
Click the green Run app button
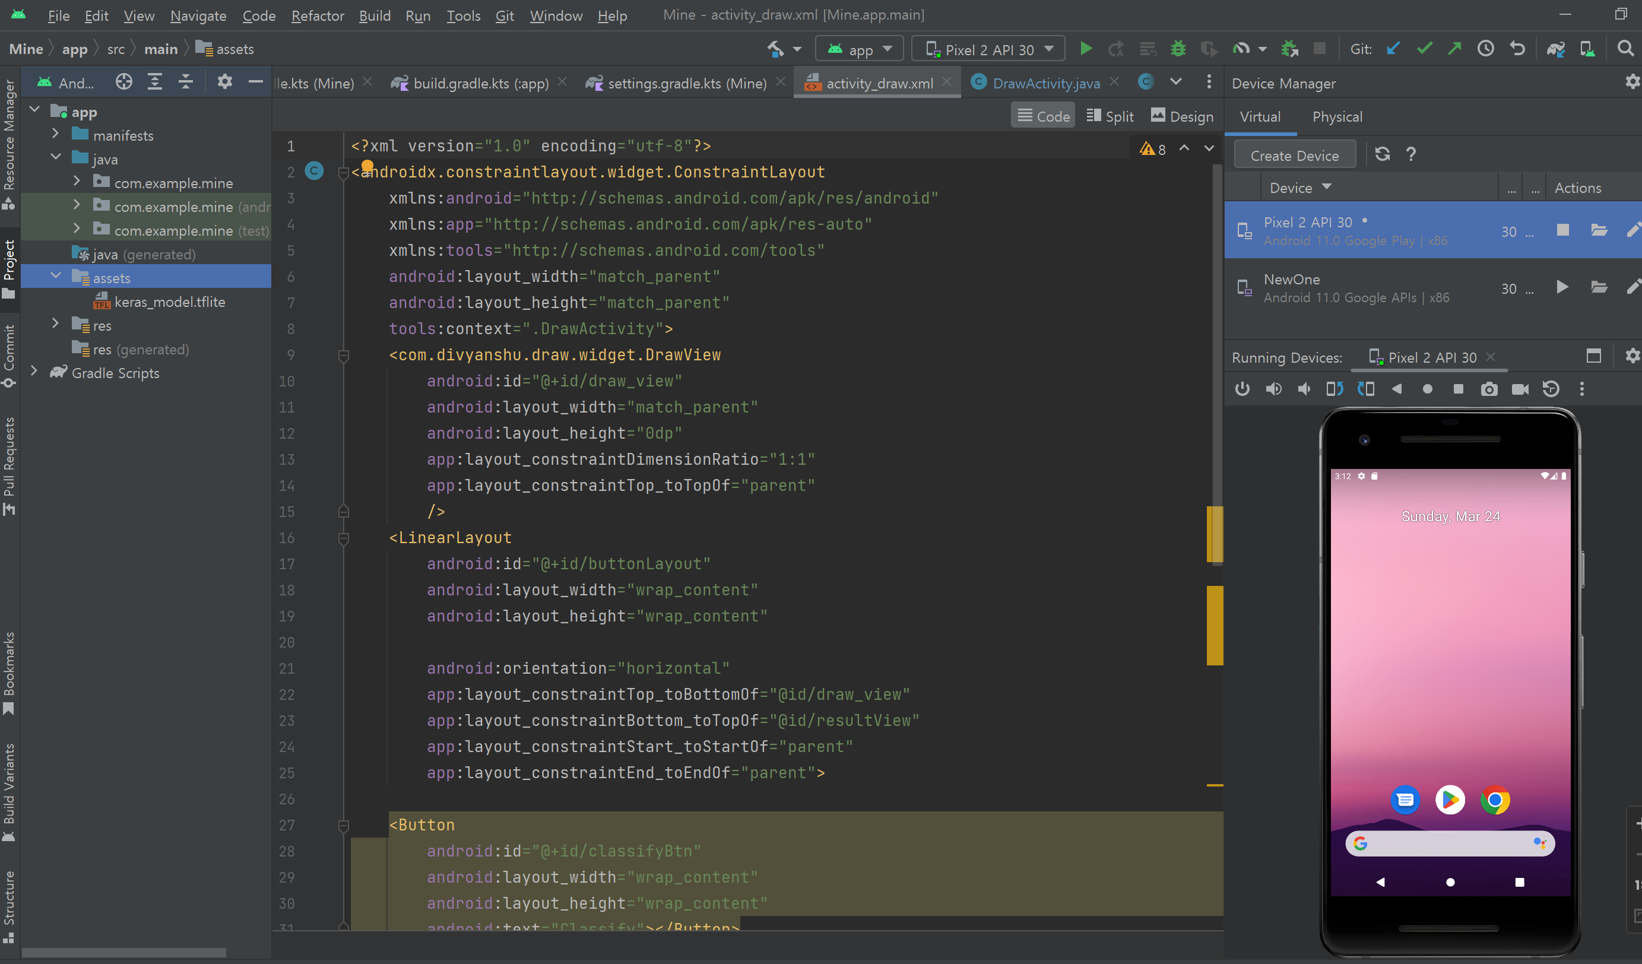pyautogui.click(x=1086, y=49)
